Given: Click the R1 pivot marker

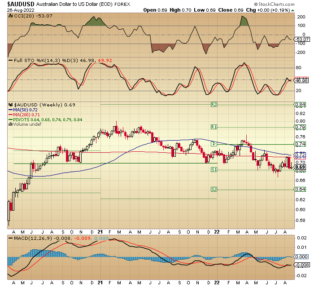Looking at the screenshot, I should click(x=214, y=127).
